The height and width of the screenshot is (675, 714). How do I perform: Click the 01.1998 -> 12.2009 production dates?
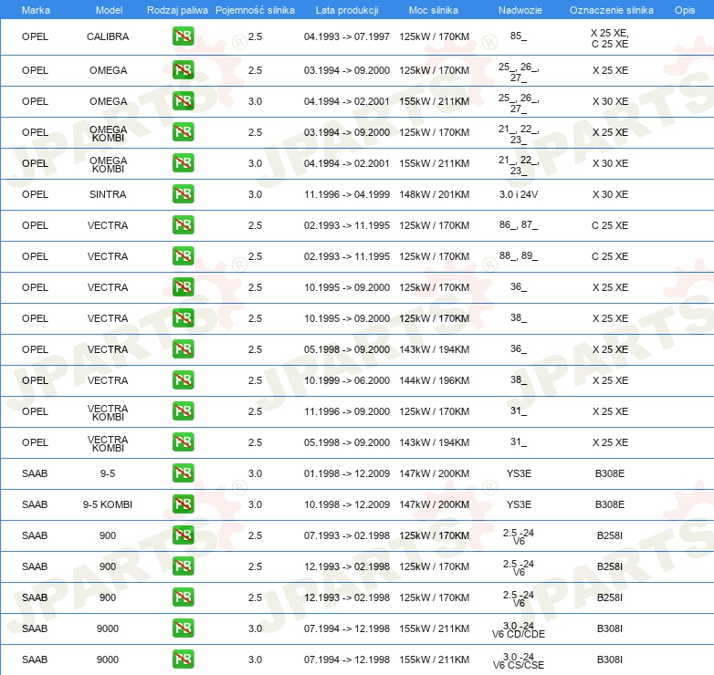coord(347,473)
